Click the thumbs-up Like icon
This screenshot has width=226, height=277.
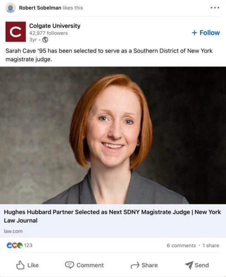(x=20, y=265)
